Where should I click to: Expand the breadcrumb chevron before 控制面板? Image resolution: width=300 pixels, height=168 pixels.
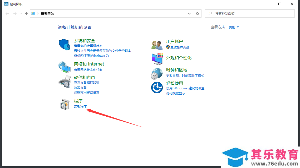pyautogui.click(x=38, y=13)
